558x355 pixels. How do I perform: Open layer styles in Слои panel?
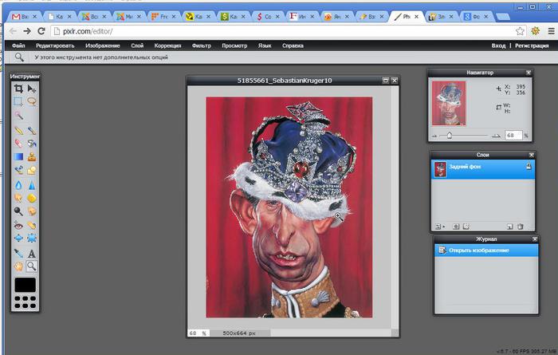tap(466, 227)
